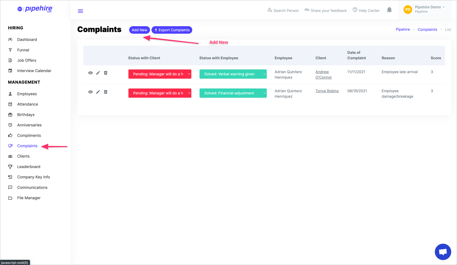Click the notification bell icon

tap(389, 10)
